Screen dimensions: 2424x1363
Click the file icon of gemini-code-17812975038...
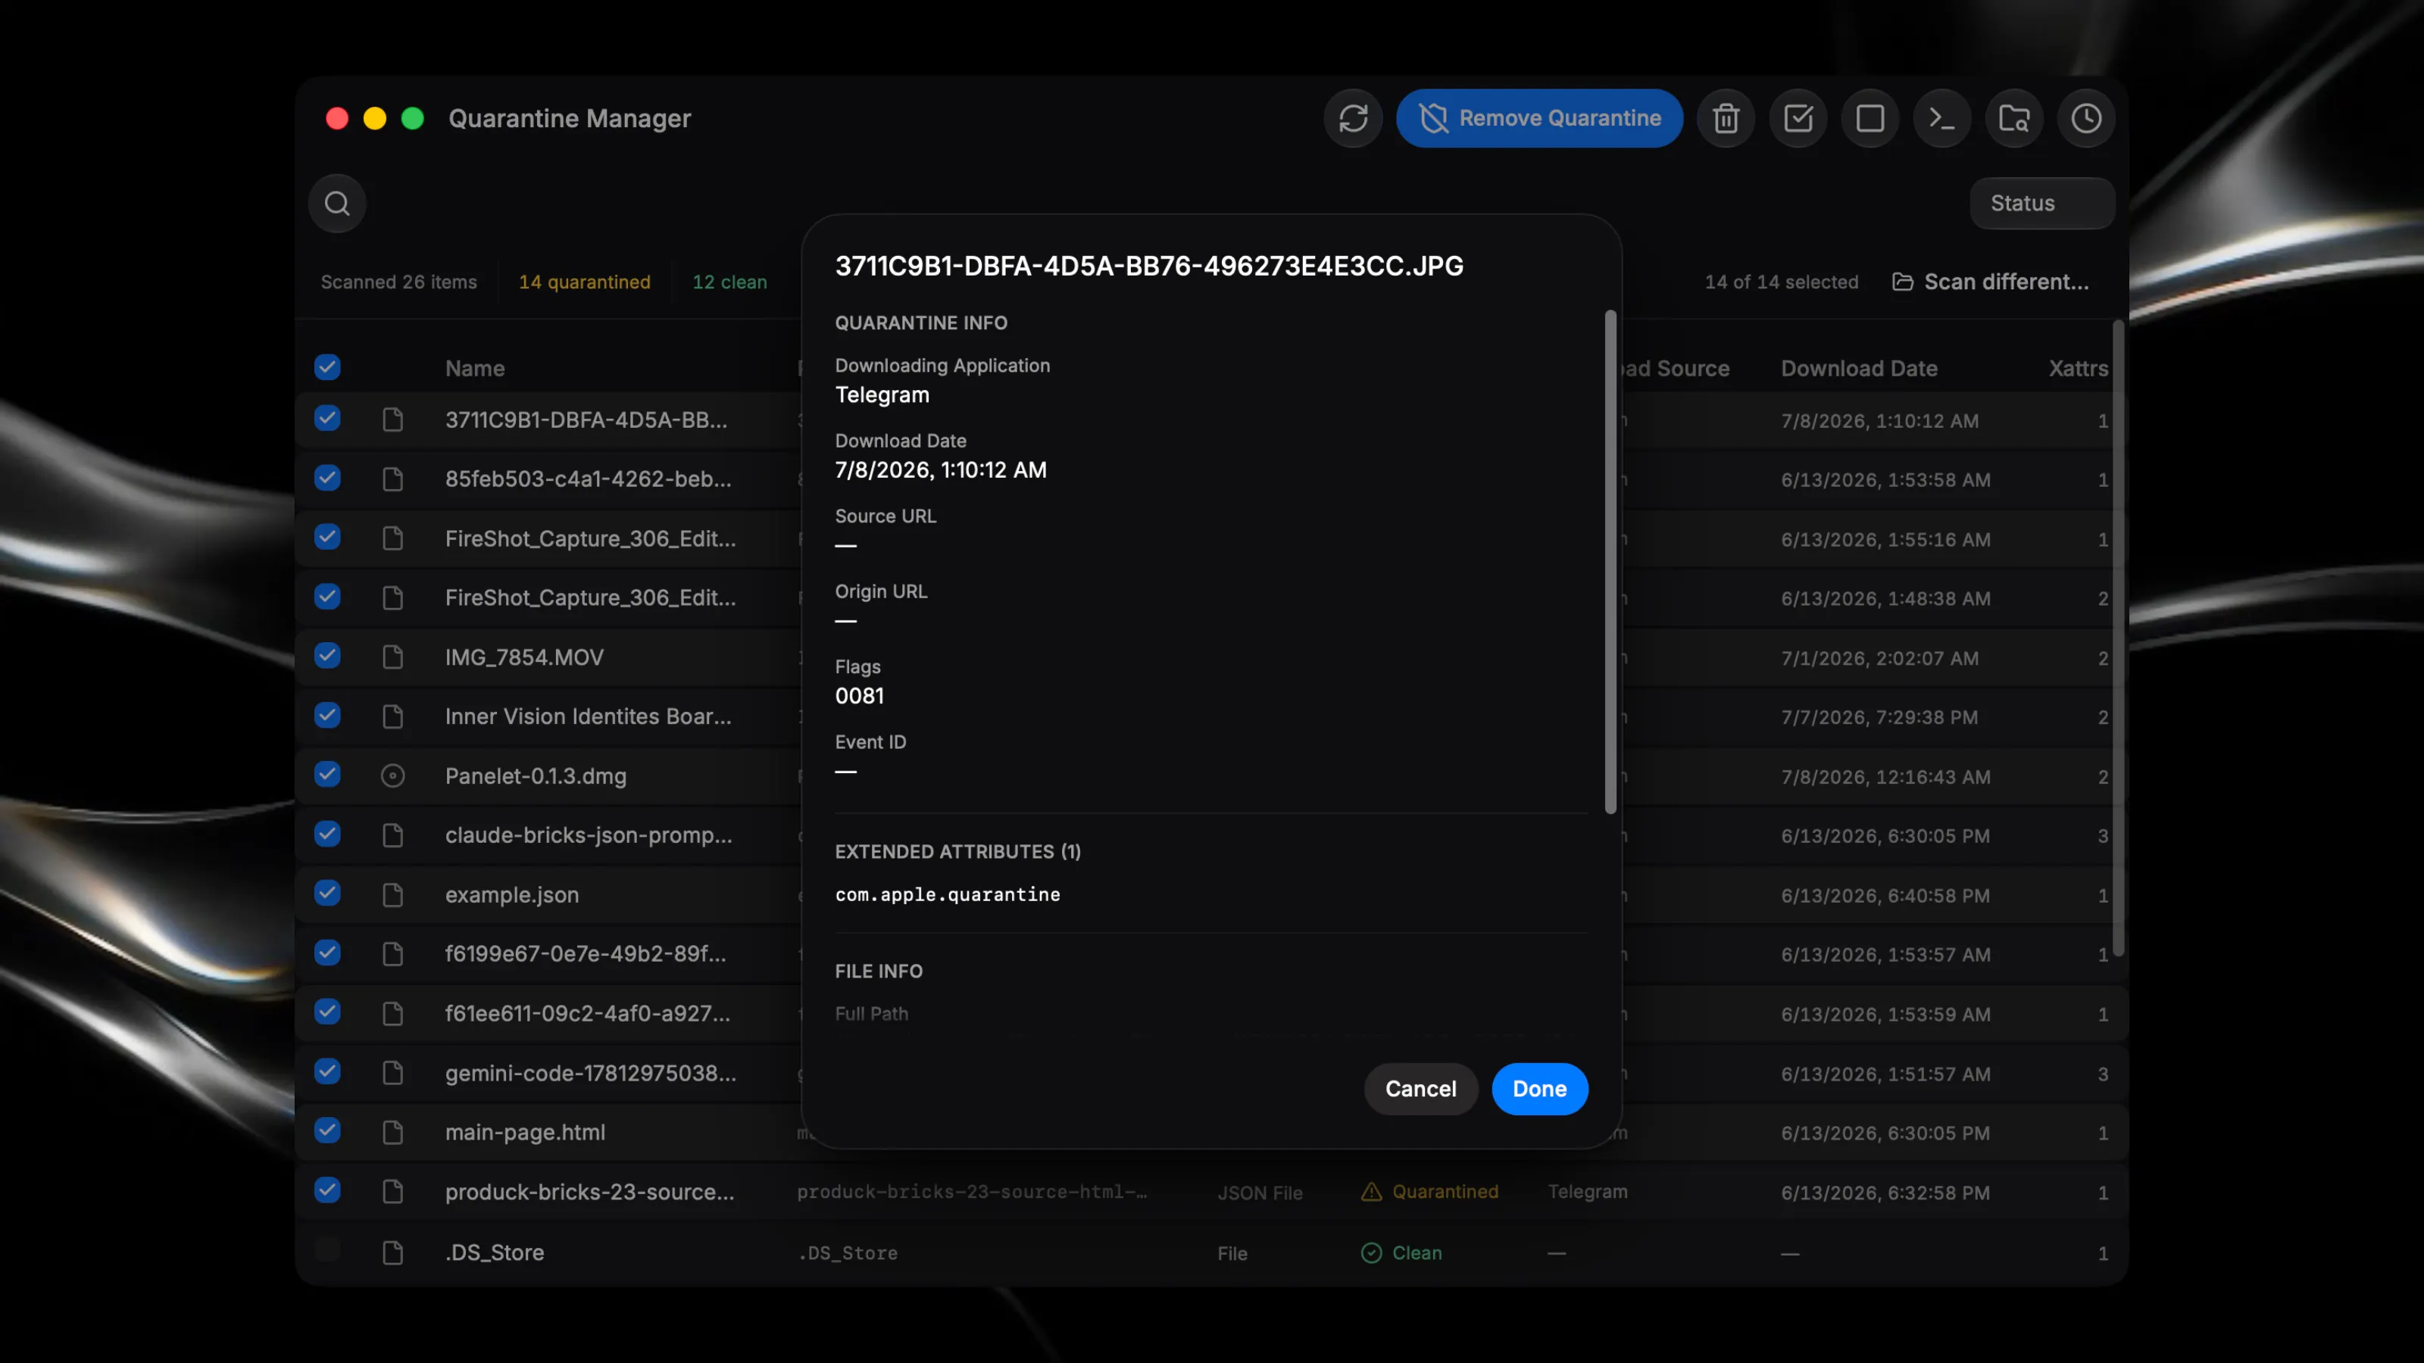click(x=392, y=1073)
